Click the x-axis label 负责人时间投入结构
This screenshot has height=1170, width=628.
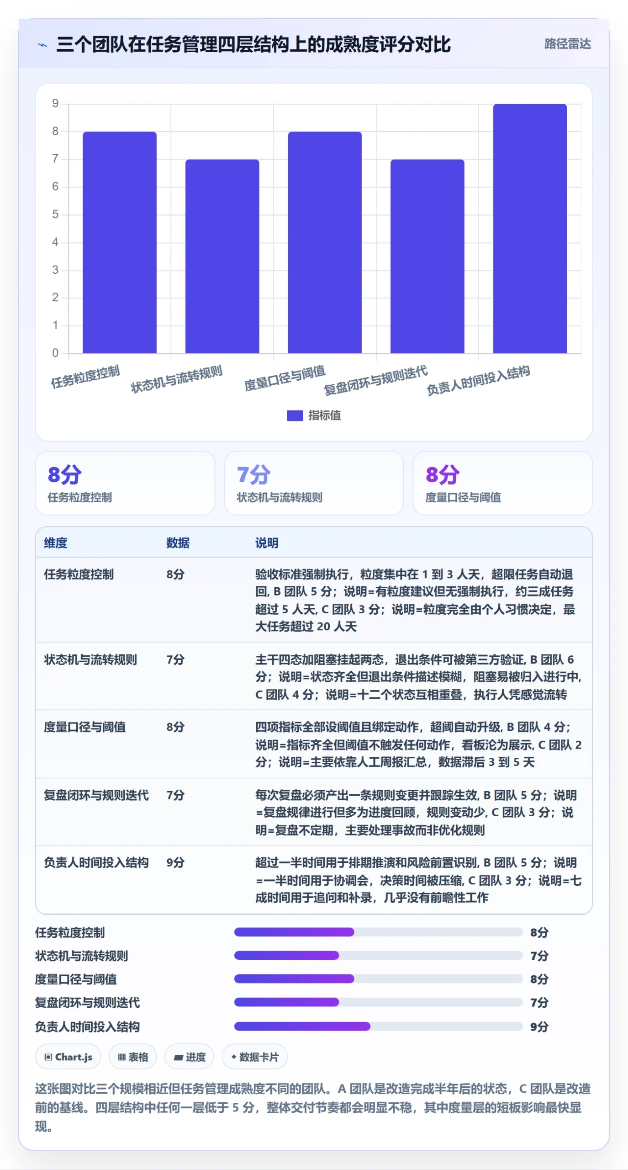point(478,380)
